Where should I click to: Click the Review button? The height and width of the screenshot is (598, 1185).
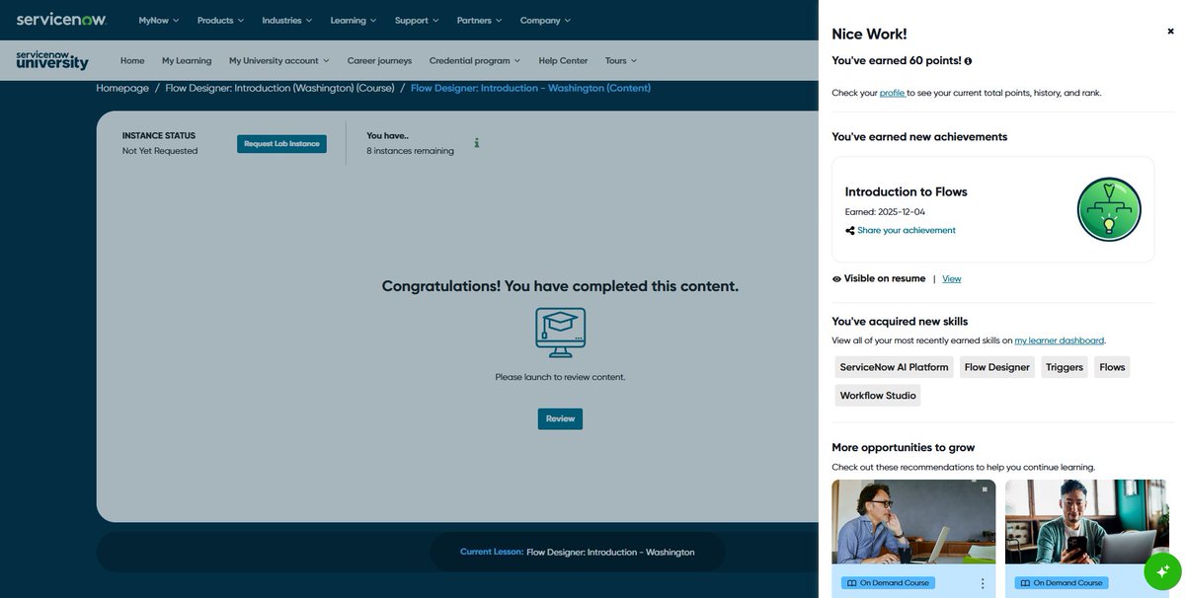(560, 418)
